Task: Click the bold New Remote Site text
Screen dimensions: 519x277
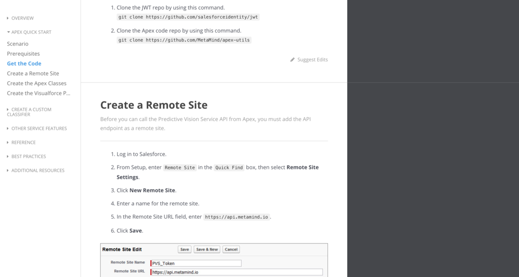Action: (152, 191)
